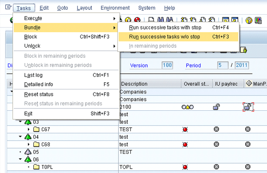Choose Reset status from Tasks menu
Viewport: 267px width, 173px height.
coord(39,94)
